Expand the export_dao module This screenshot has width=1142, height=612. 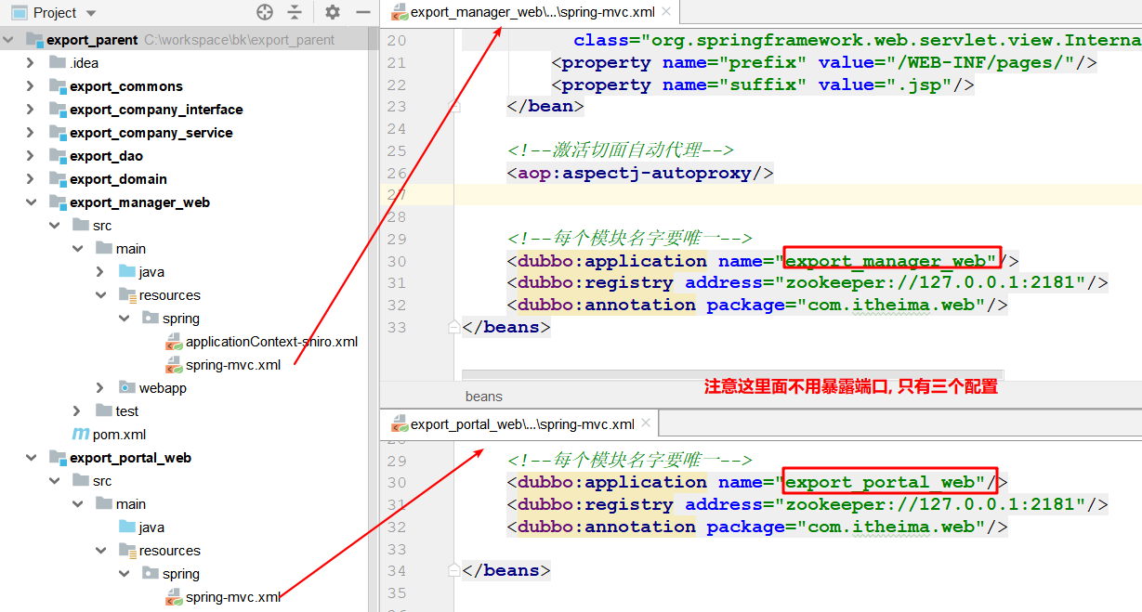click(32, 156)
